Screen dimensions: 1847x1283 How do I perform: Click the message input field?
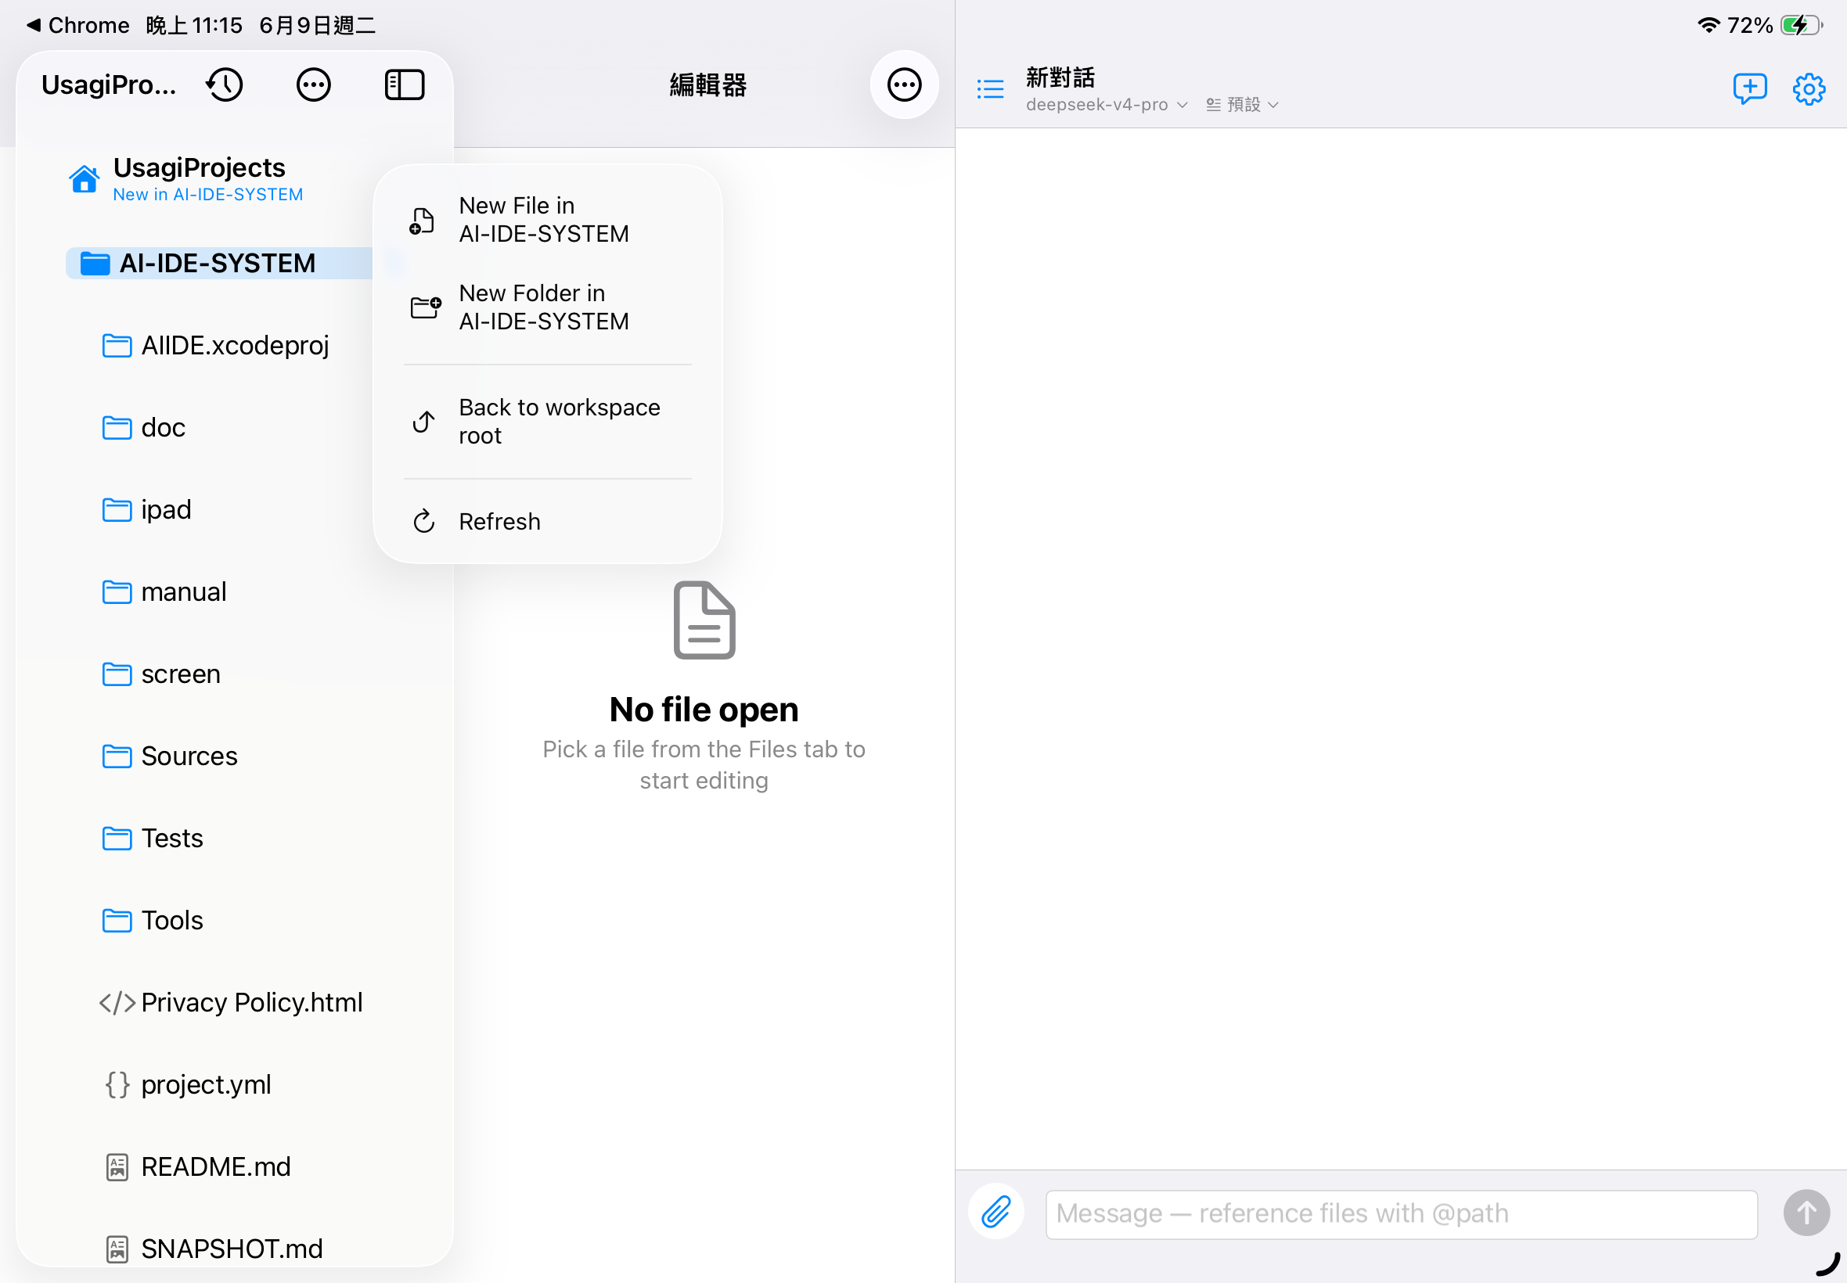[1401, 1214]
